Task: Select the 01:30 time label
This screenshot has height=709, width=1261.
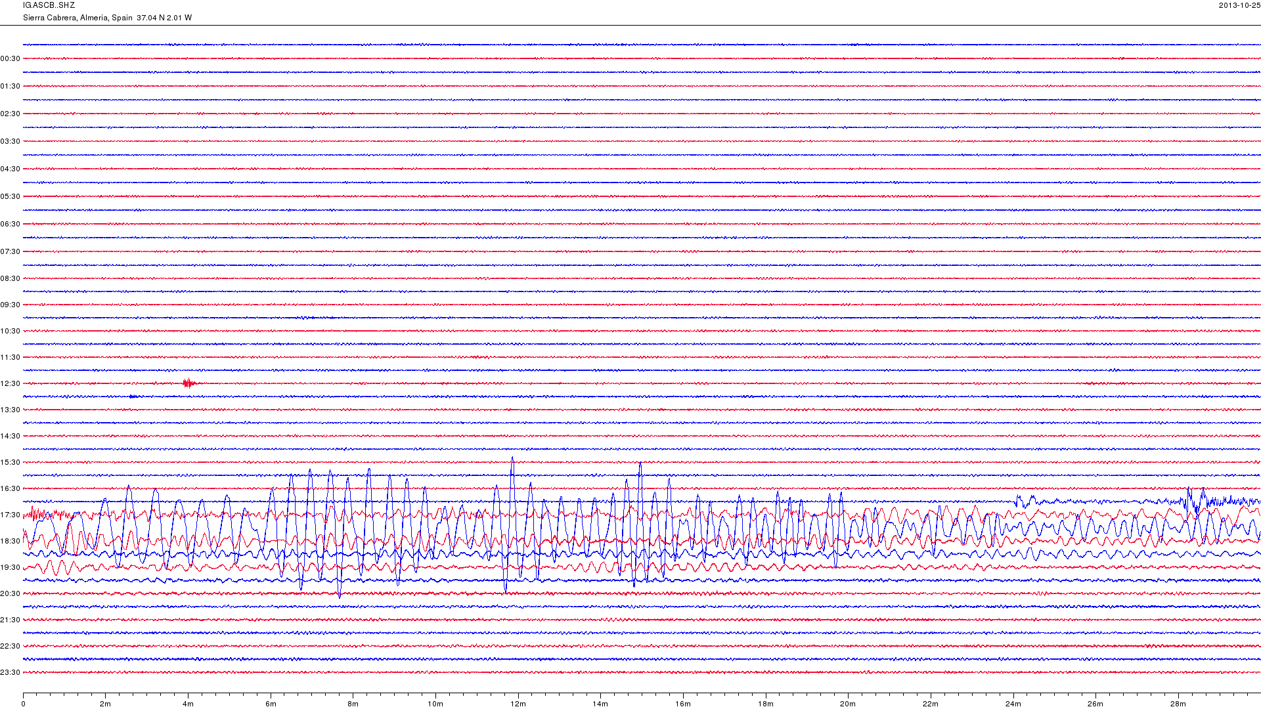Action: click(x=11, y=87)
